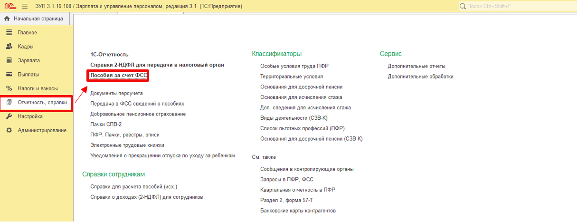Click the Главное list icon in sidebar
The image size is (577, 222).
pyautogui.click(x=9, y=32)
